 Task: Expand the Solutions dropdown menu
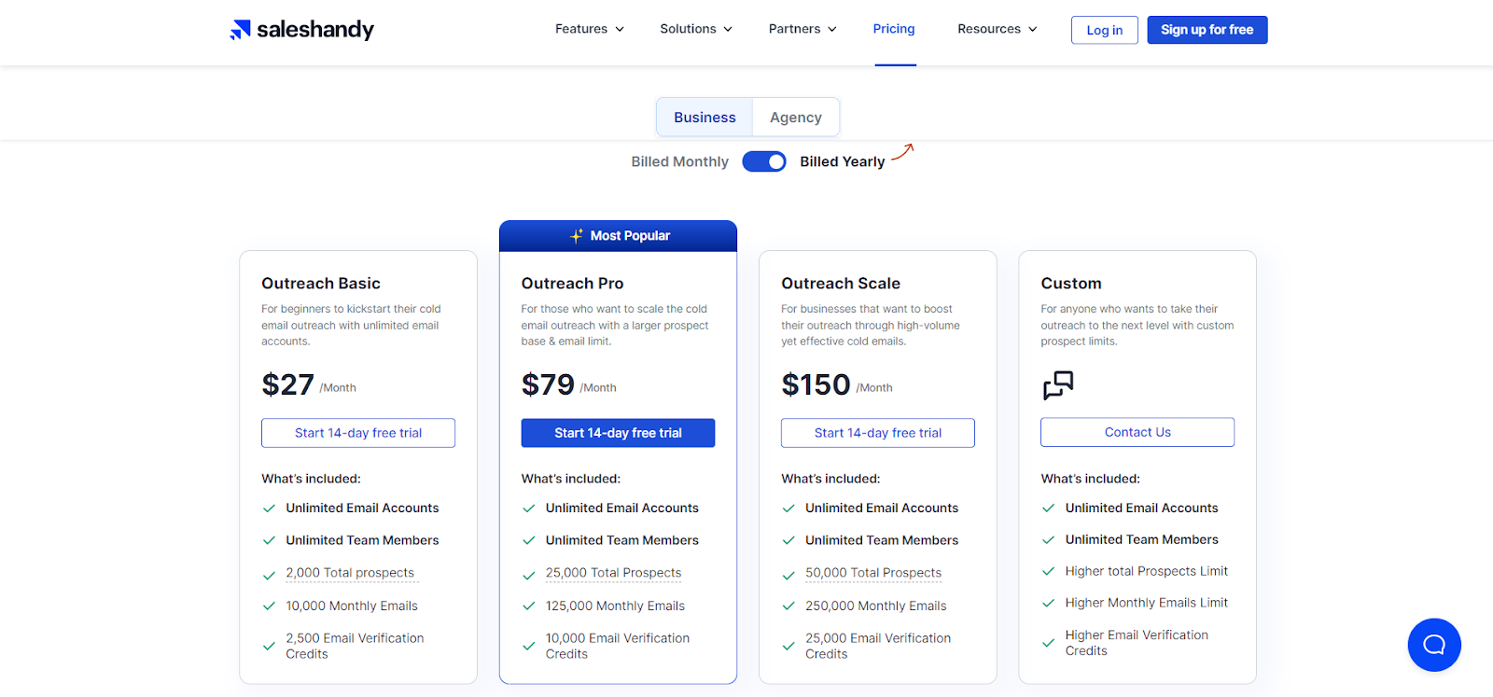(x=696, y=29)
